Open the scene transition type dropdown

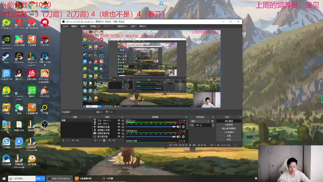[199, 121]
